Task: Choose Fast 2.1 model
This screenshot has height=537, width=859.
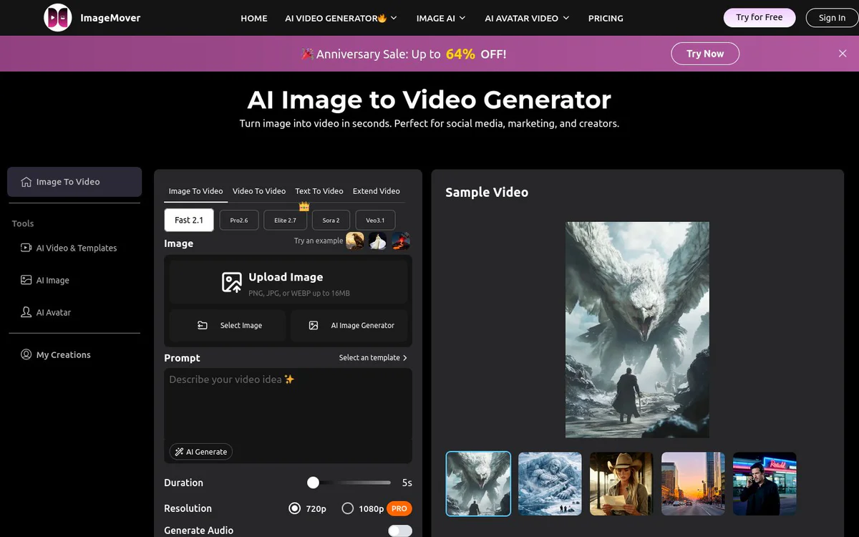Action: pos(189,220)
